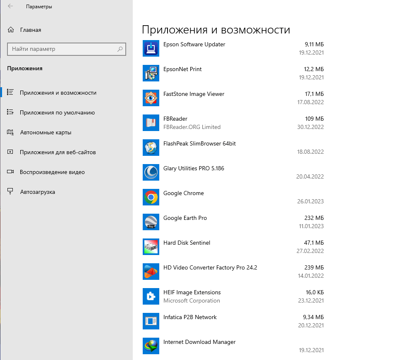Select Glary Utilities PRO 5.186 entry
This screenshot has height=360, width=412.
[x=194, y=168]
